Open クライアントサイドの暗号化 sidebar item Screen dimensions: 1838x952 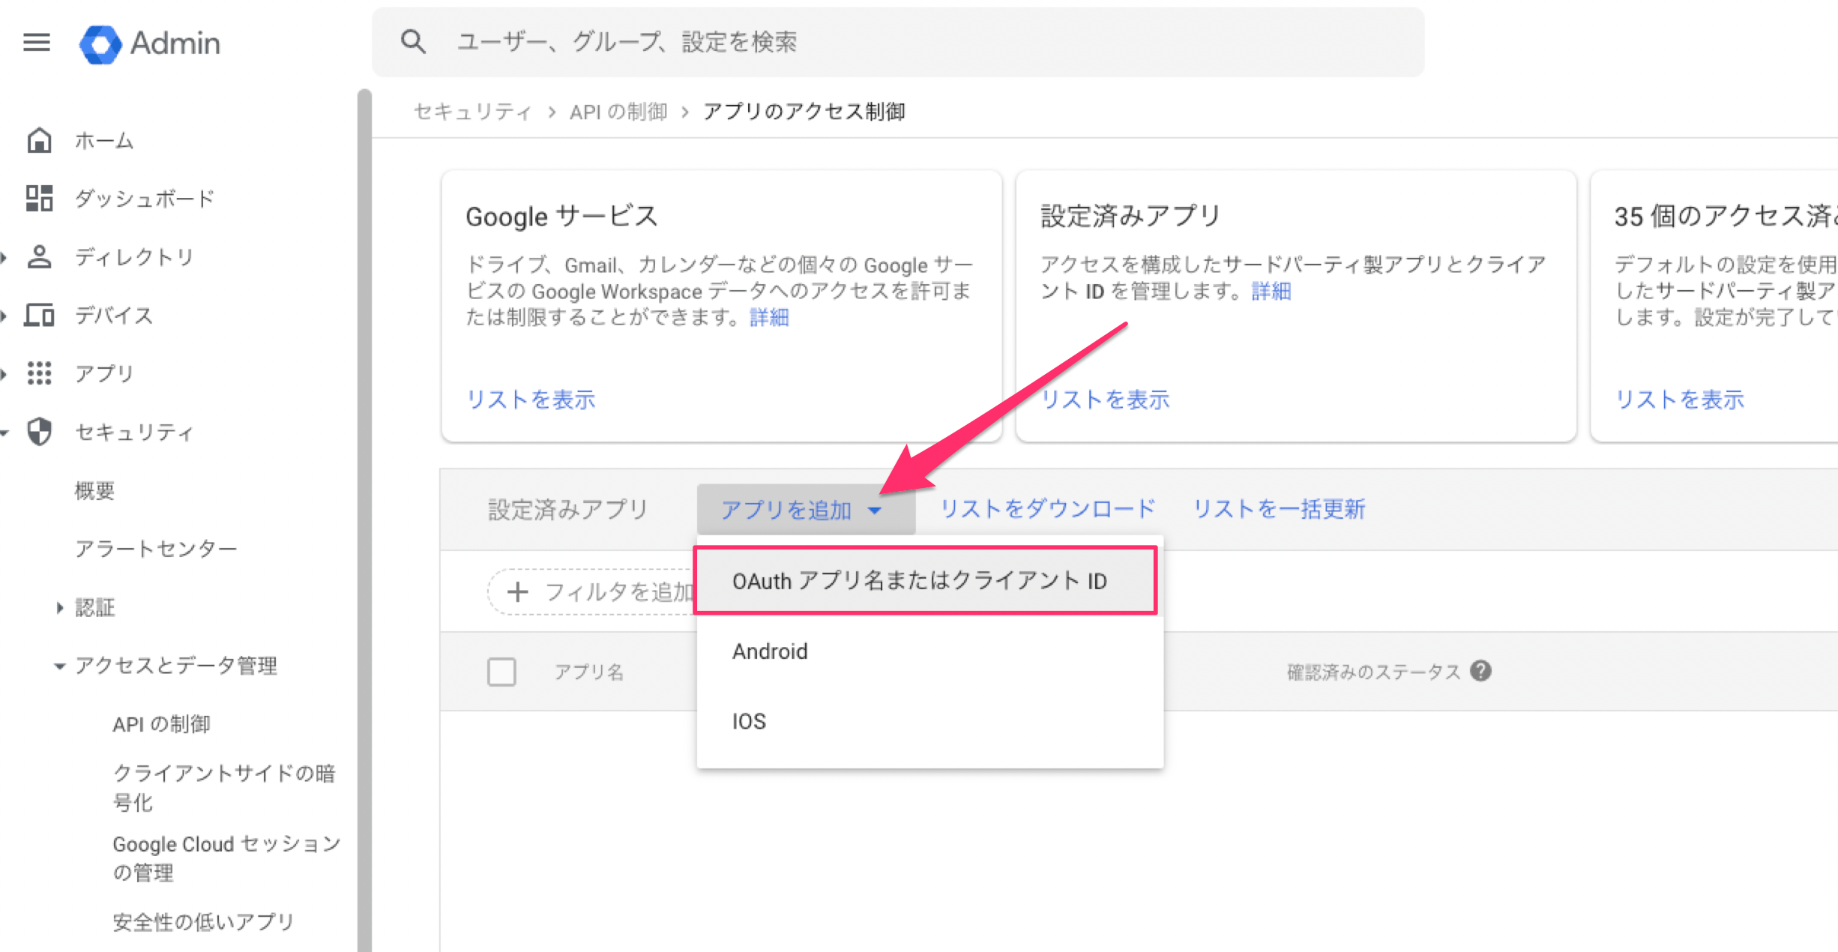(x=223, y=787)
